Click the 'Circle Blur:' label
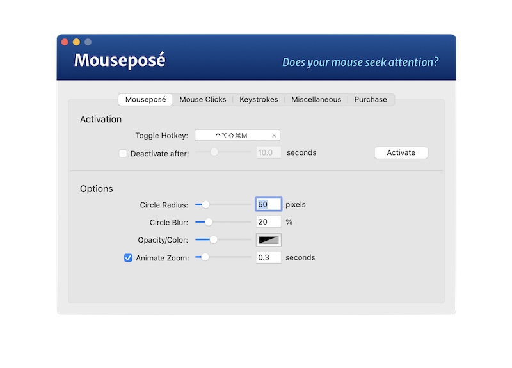This screenshot has height=368, width=512. [x=169, y=223]
